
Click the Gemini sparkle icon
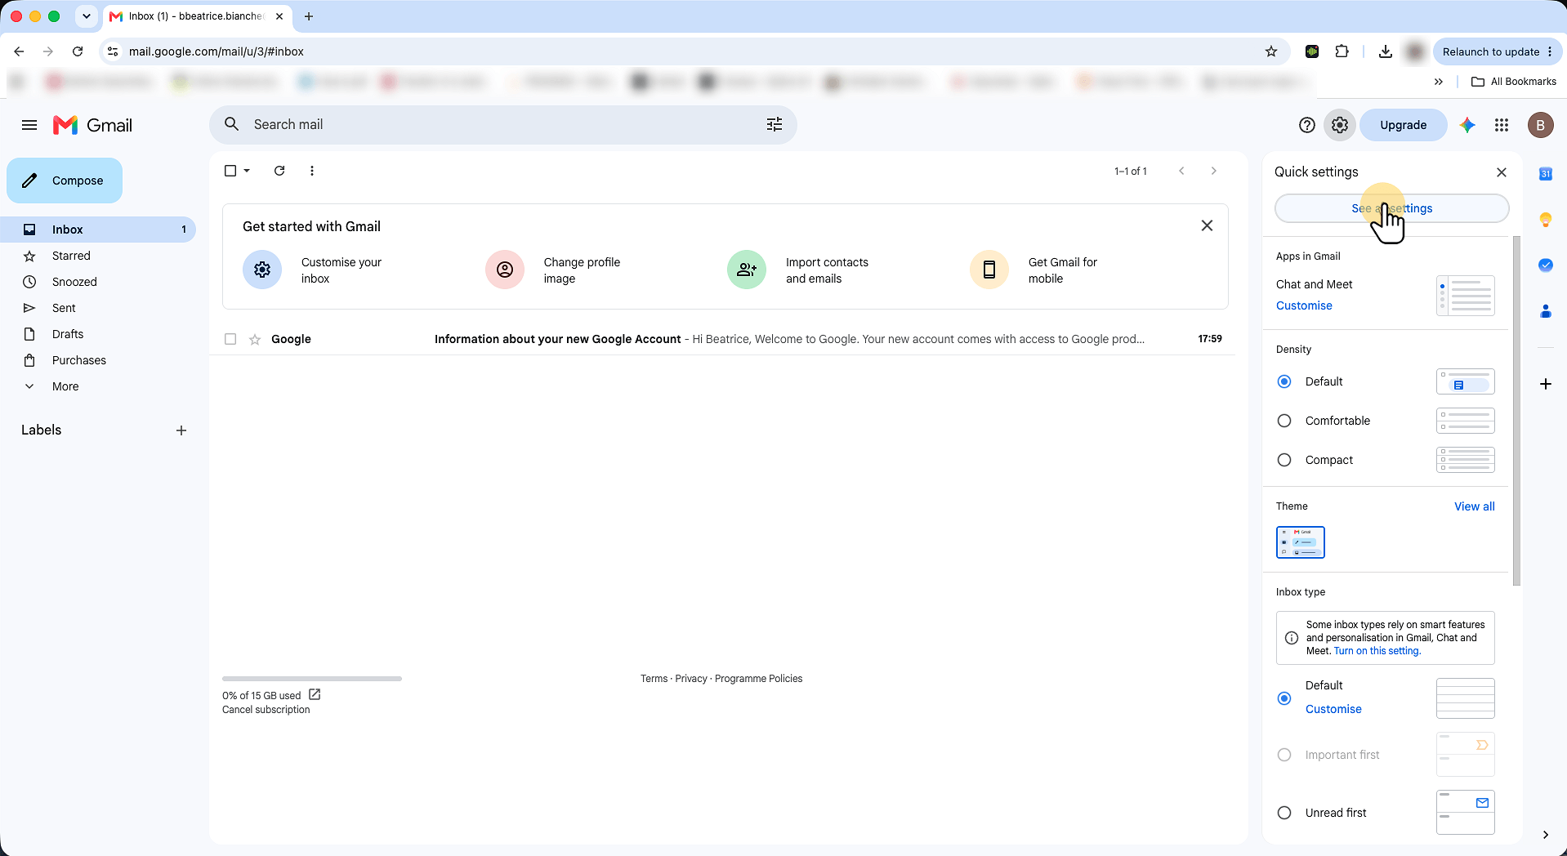click(1467, 125)
